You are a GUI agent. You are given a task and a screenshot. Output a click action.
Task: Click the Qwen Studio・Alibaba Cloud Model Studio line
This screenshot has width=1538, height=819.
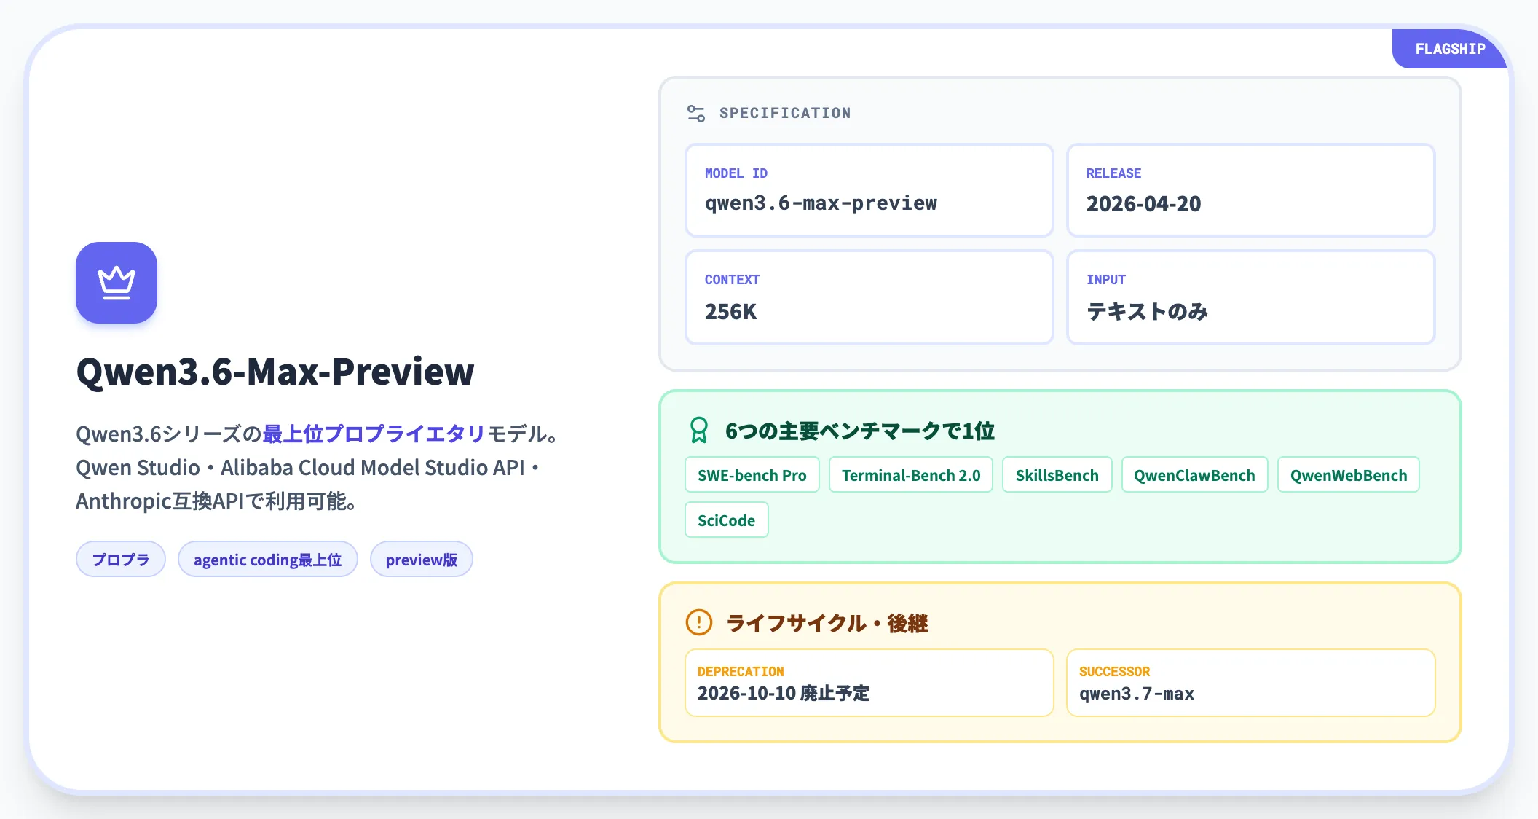click(x=308, y=467)
